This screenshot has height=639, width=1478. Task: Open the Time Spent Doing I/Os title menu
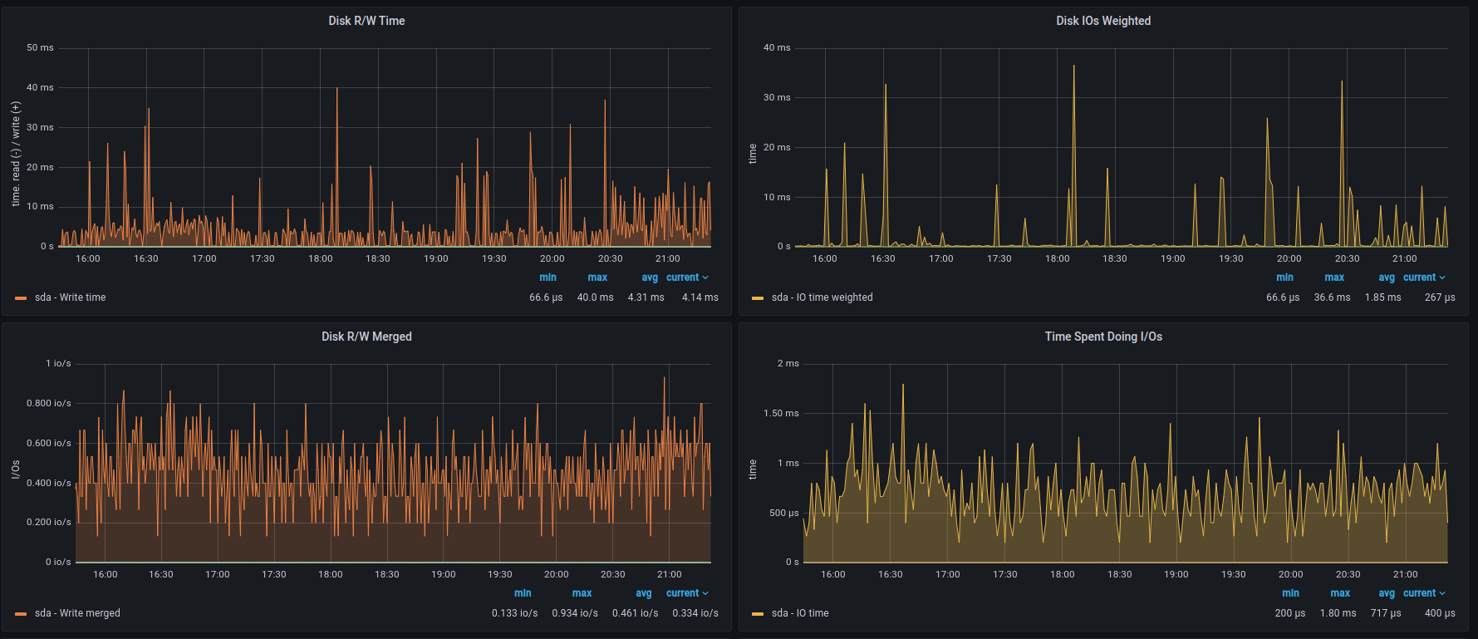tap(1102, 337)
